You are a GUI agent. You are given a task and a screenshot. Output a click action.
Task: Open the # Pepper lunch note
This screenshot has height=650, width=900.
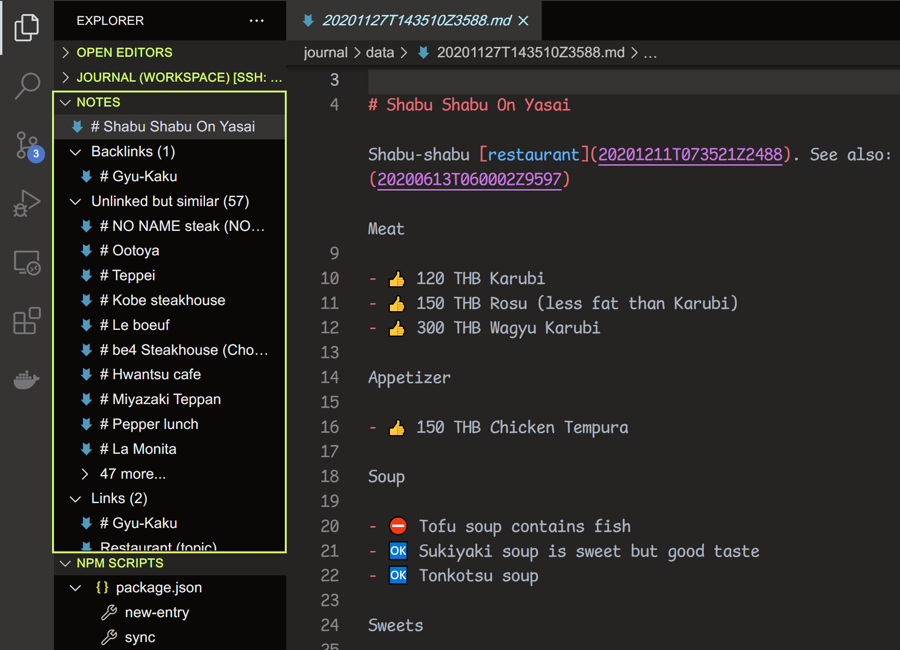click(169, 424)
